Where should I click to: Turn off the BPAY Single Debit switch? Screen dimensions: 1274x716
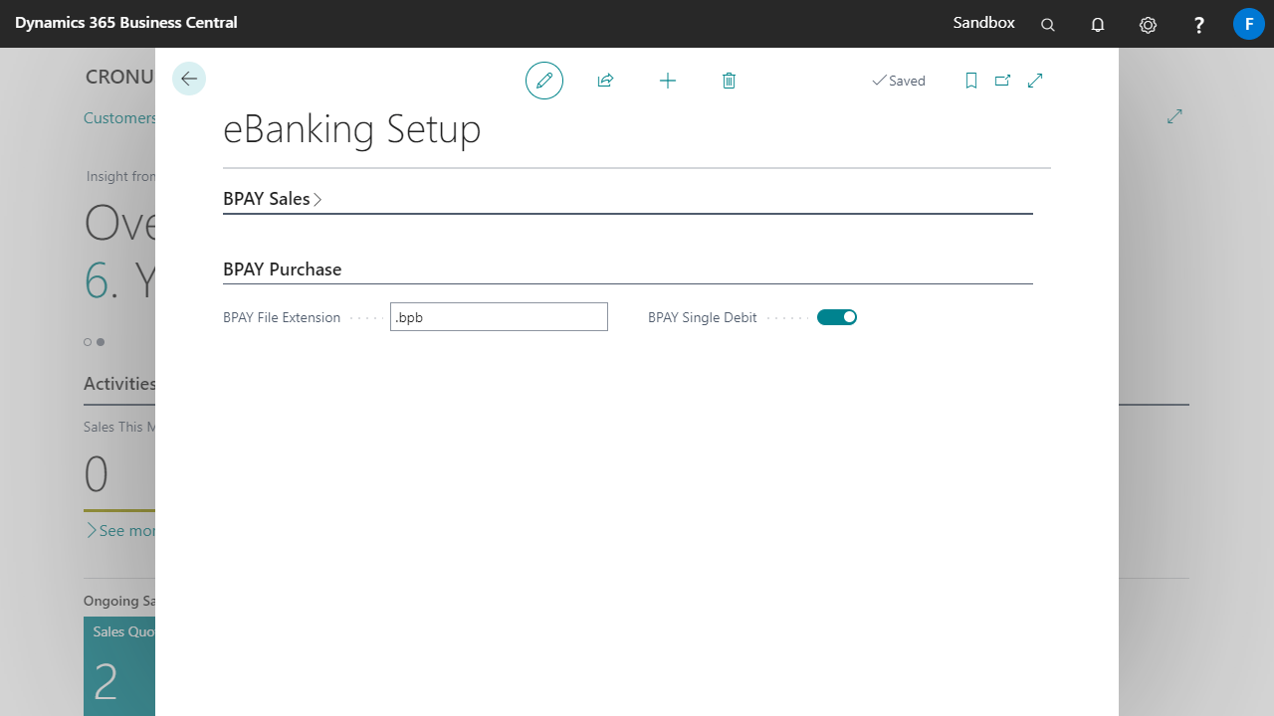click(837, 317)
